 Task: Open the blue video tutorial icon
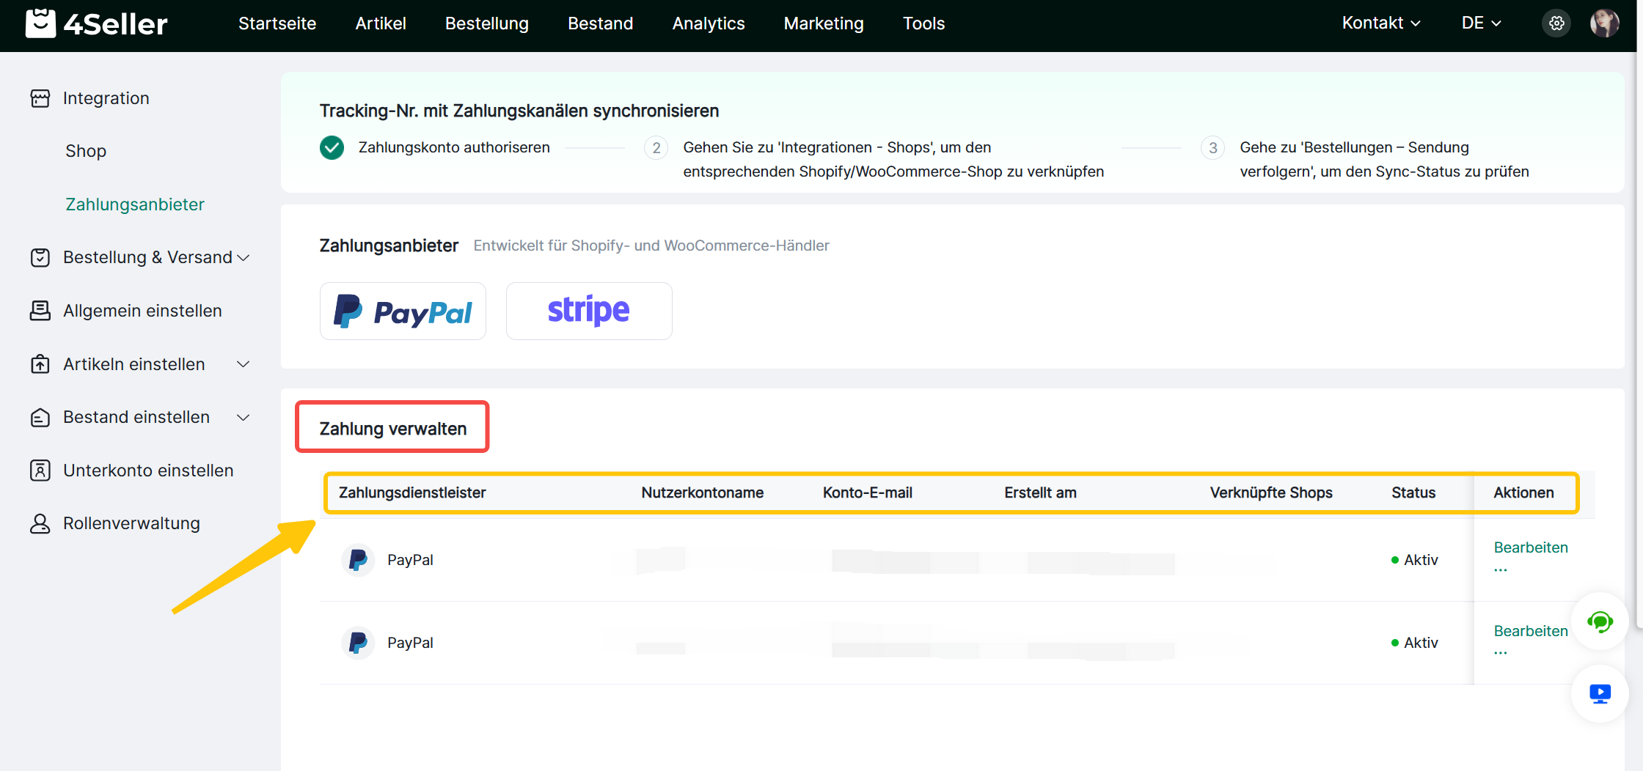(1600, 693)
